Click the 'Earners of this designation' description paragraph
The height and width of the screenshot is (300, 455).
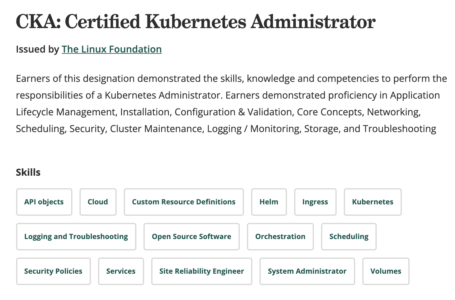click(232, 104)
